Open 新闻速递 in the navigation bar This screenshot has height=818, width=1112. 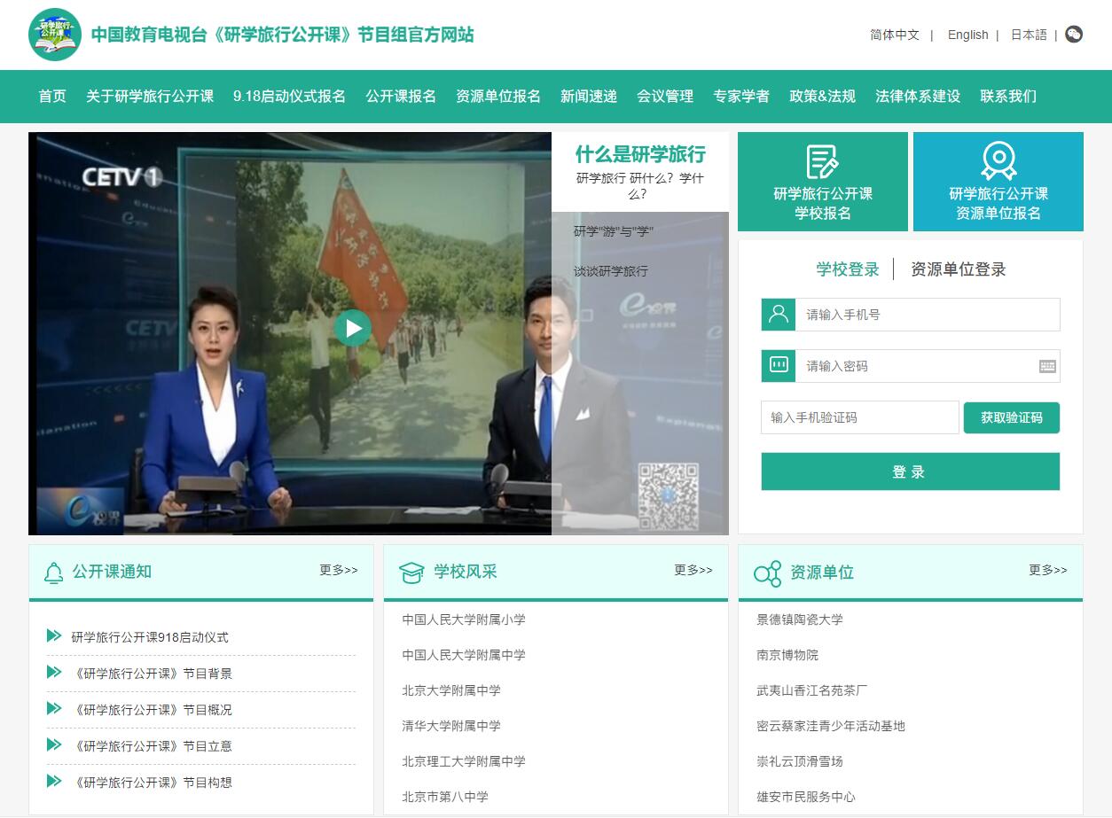(x=589, y=96)
